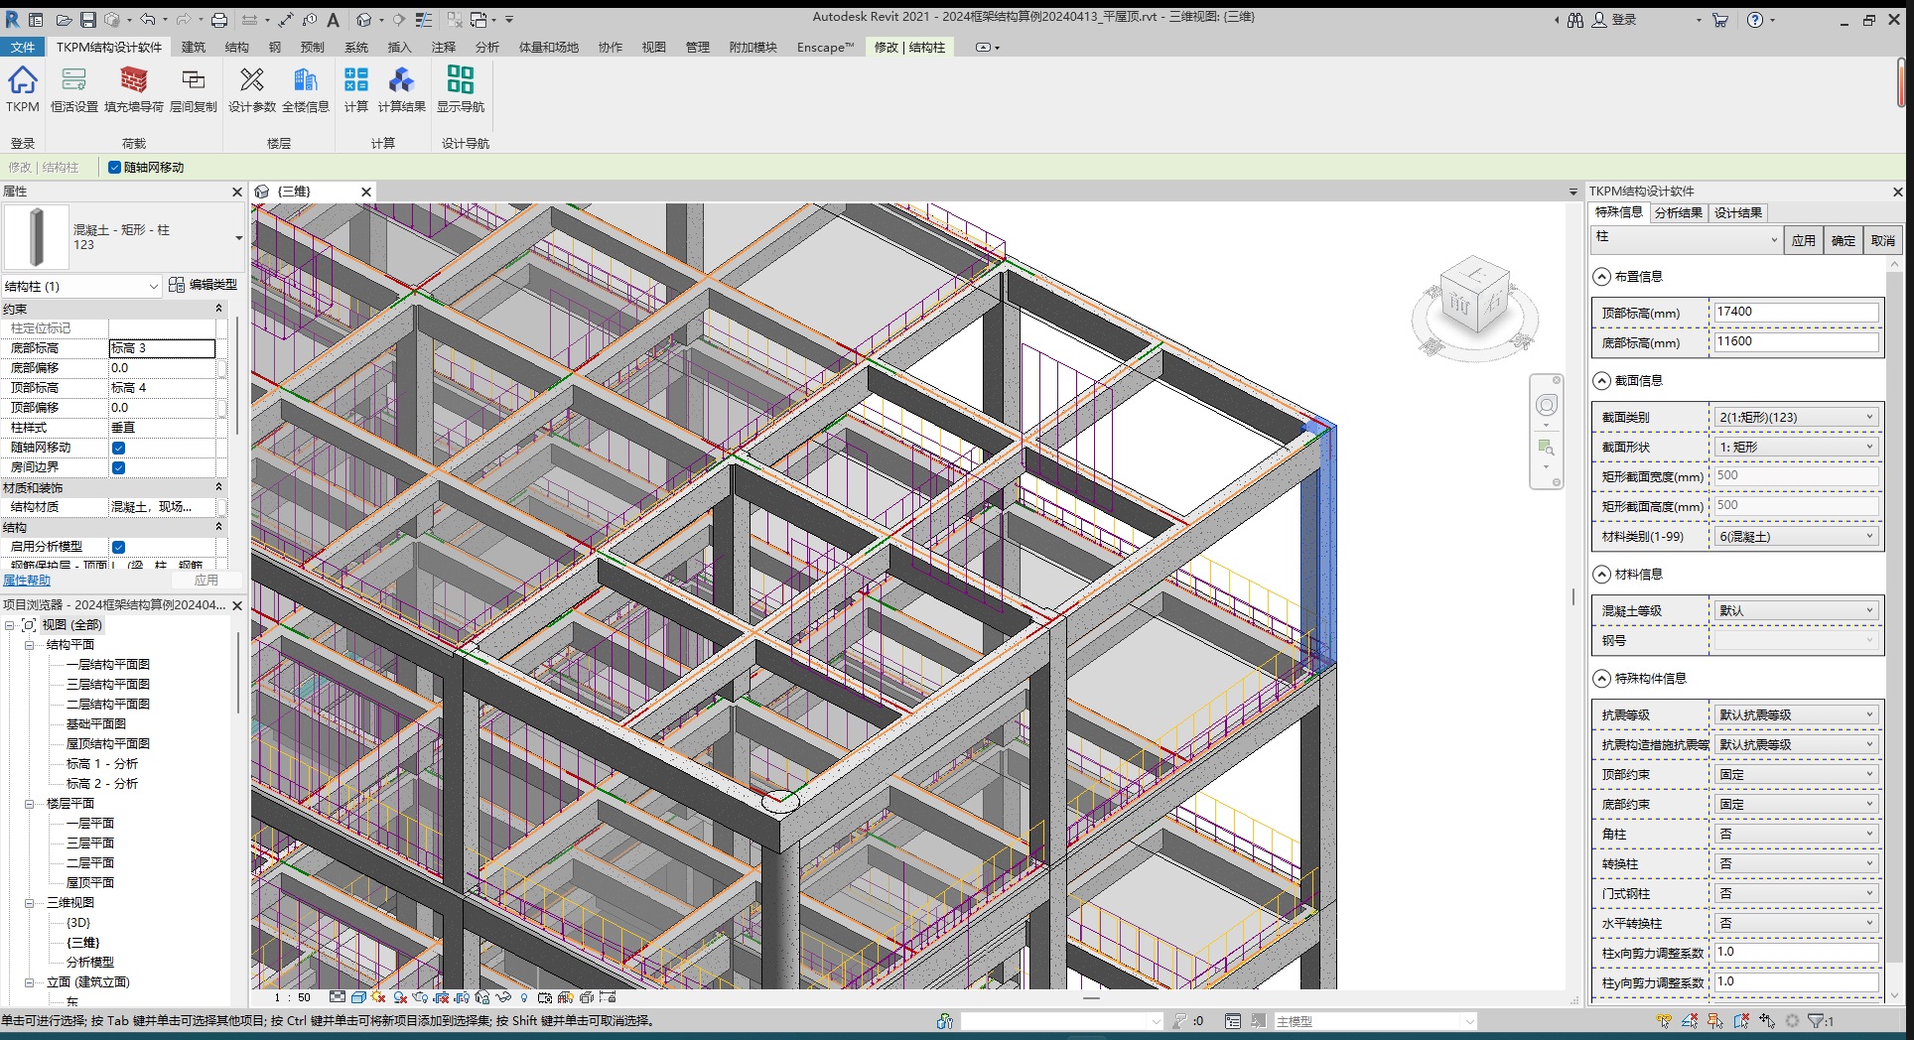Image resolution: width=1914 pixels, height=1040 pixels.
Task: Open 恒活设置 load settings tool
Action: click(73, 88)
